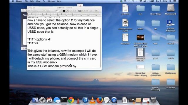Open list bullets dropdown in TextEdit
Image resolution: width=188 pixels, height=105 pixels.
[97, 11]
